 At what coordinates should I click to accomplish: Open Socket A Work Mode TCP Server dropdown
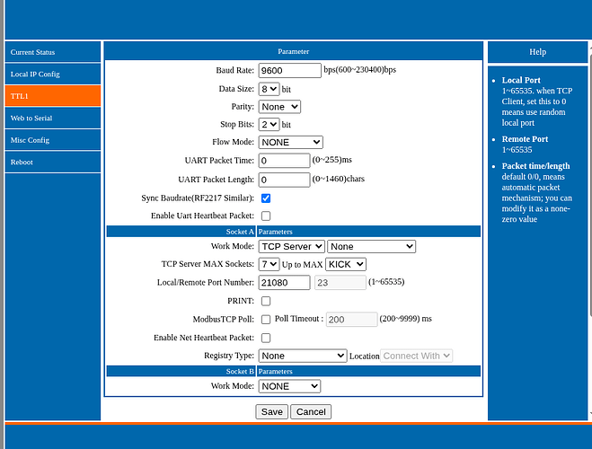tap(291, 246)
